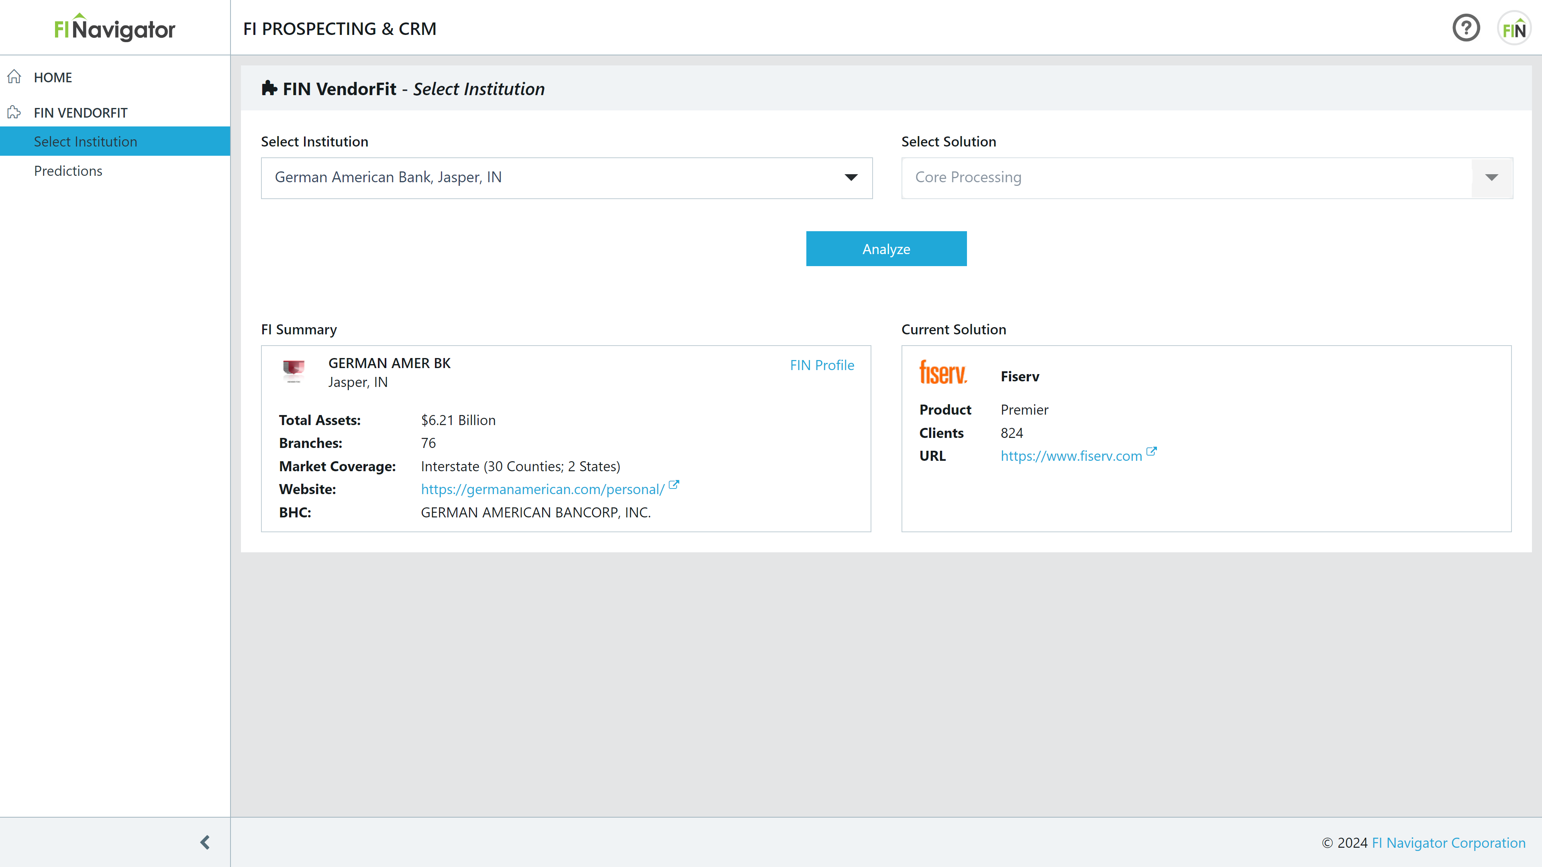Click GERMAN AMERICAN BANCORP, INC. text
1542x867 pixels.
point(535,512)
